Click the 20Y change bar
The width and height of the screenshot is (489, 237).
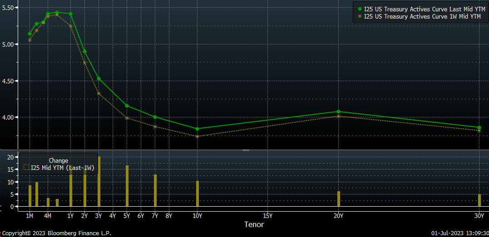pos(339,198)
